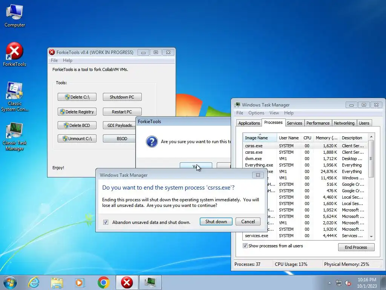
Task: Open File Explorer from the taskbar
Action: tap(57, 282)
